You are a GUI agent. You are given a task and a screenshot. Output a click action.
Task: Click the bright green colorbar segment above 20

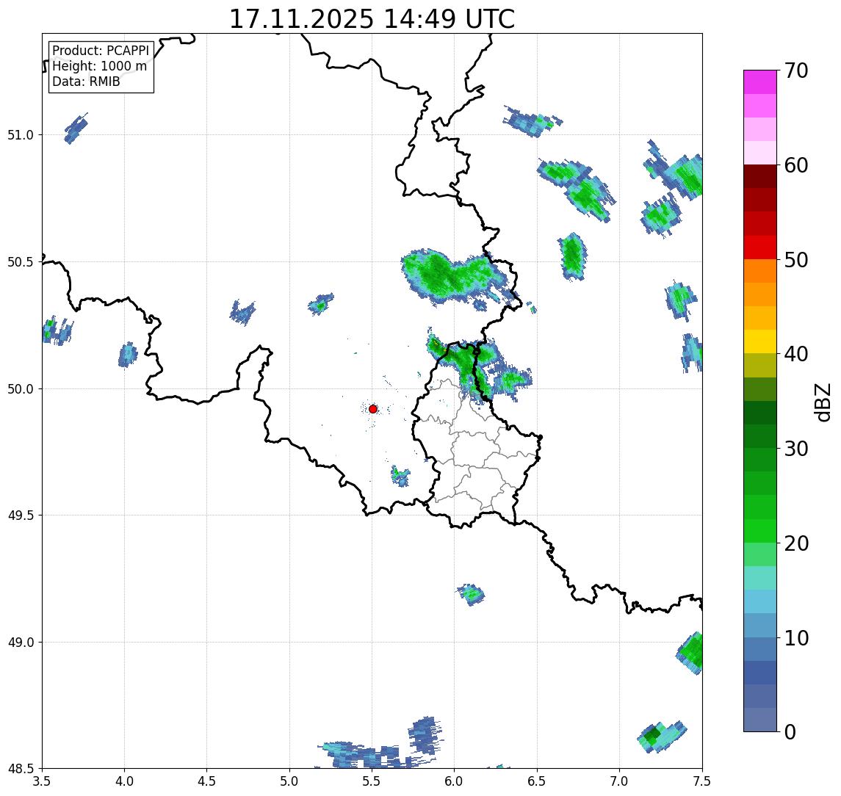click(760, 530)
